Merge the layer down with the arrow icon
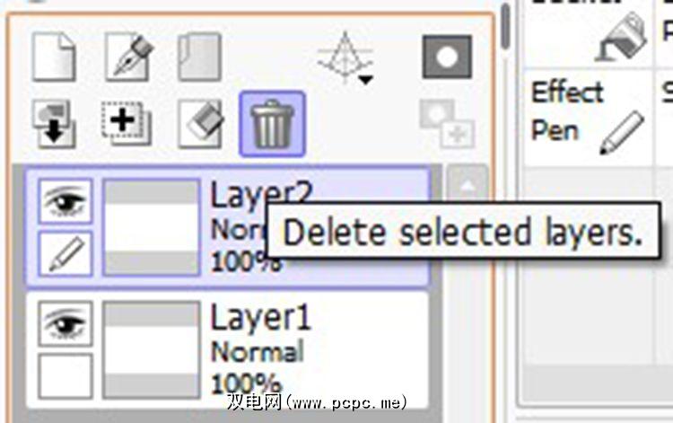The image size is (673, 423). pos(54,124)
